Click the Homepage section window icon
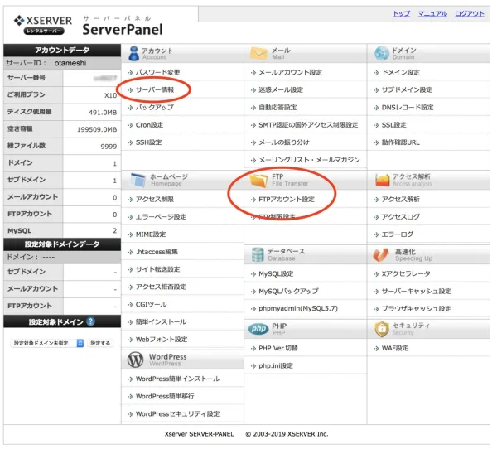The image size is (497, 449). point(138,180)
